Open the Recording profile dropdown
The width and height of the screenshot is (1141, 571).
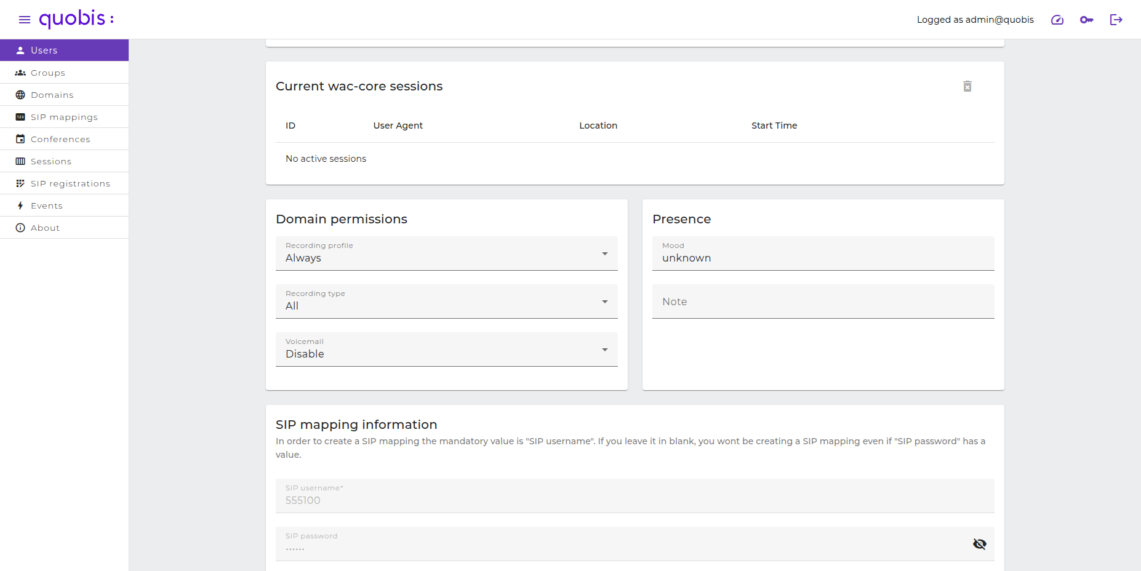[x=447, y=254]
